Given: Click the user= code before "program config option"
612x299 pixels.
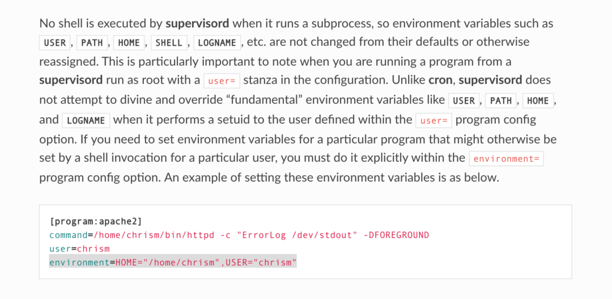Looking at the screenshot, I should pyautogui.click(x=433, y=120).
